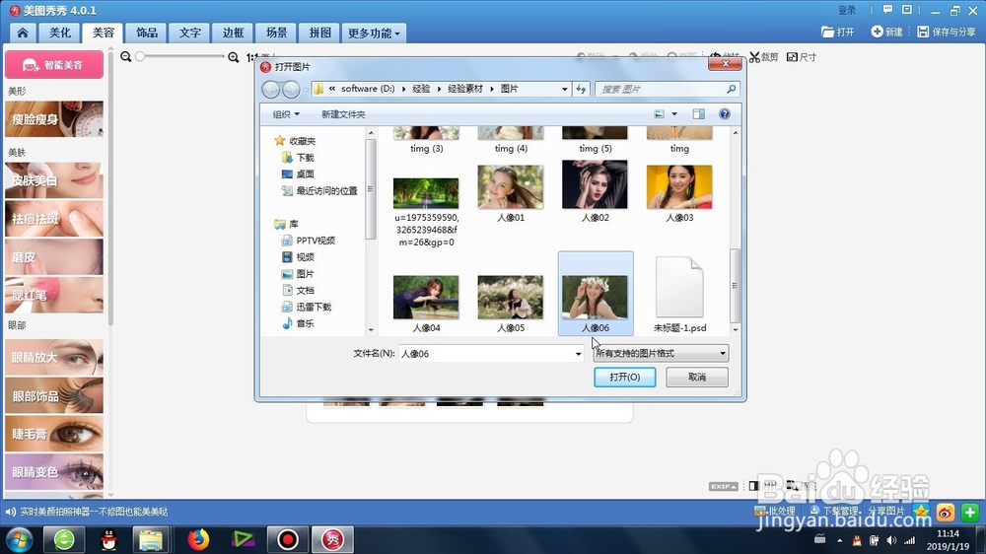The image size is (986, 554).
Task: Open the 尺寸 size tool
Action: click(x=801, y=57)
